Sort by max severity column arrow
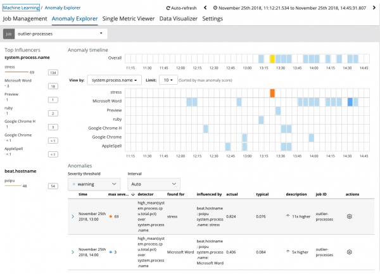This screenshot has height=274, width=380. 133,194
